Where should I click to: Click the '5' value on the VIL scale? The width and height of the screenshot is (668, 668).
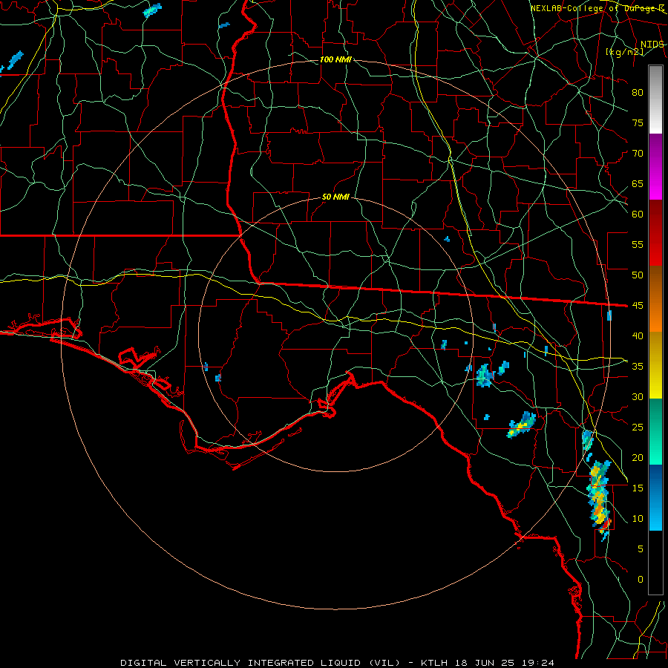pos(641,549)
